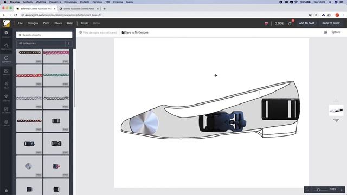The image size is (347, 195).
Task: Open the Templates panel in sidebar
Action: 6,47
